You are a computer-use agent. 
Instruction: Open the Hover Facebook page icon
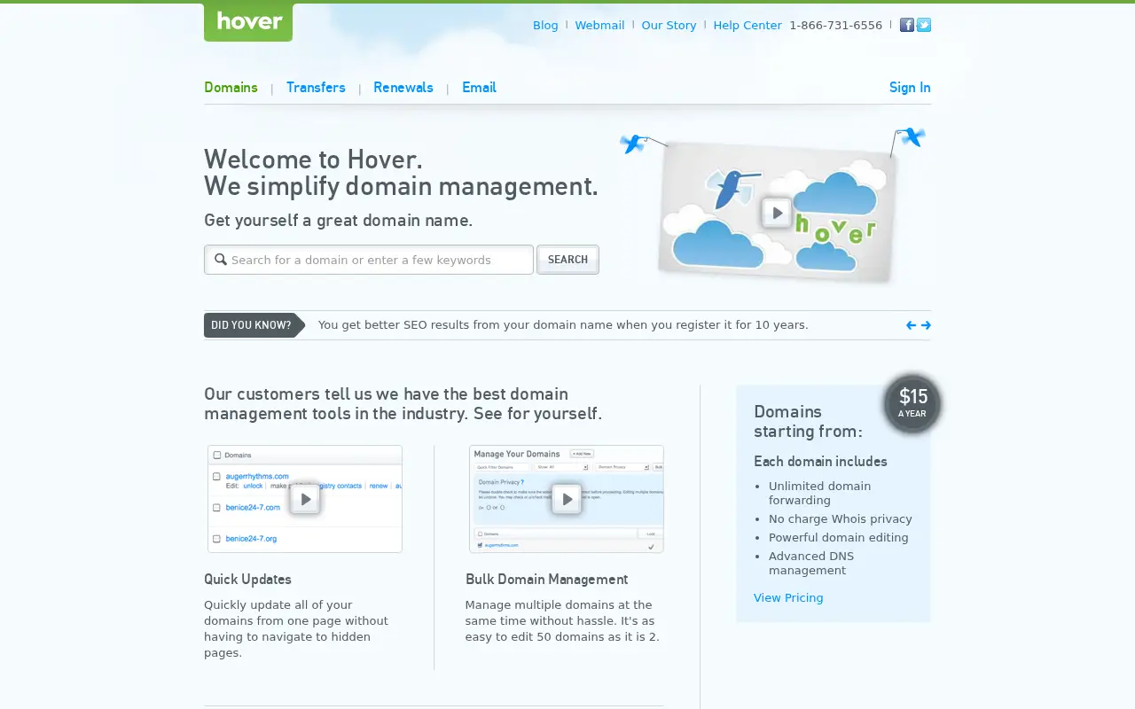(907, 25)
